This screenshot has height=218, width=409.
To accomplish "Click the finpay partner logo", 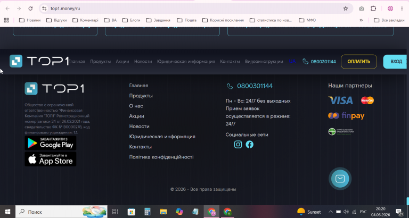I will 346,115.
